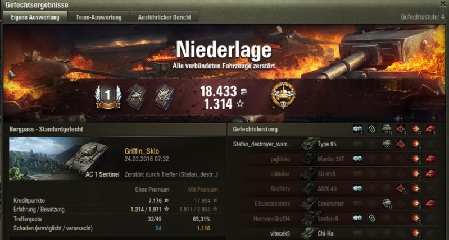
Task: Close the Gefechtsergebnisse window
Action: [442, 4]
